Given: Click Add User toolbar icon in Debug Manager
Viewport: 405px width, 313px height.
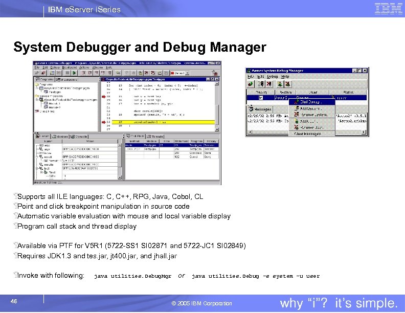Looking at the screenshot, I should coord(280,84).
